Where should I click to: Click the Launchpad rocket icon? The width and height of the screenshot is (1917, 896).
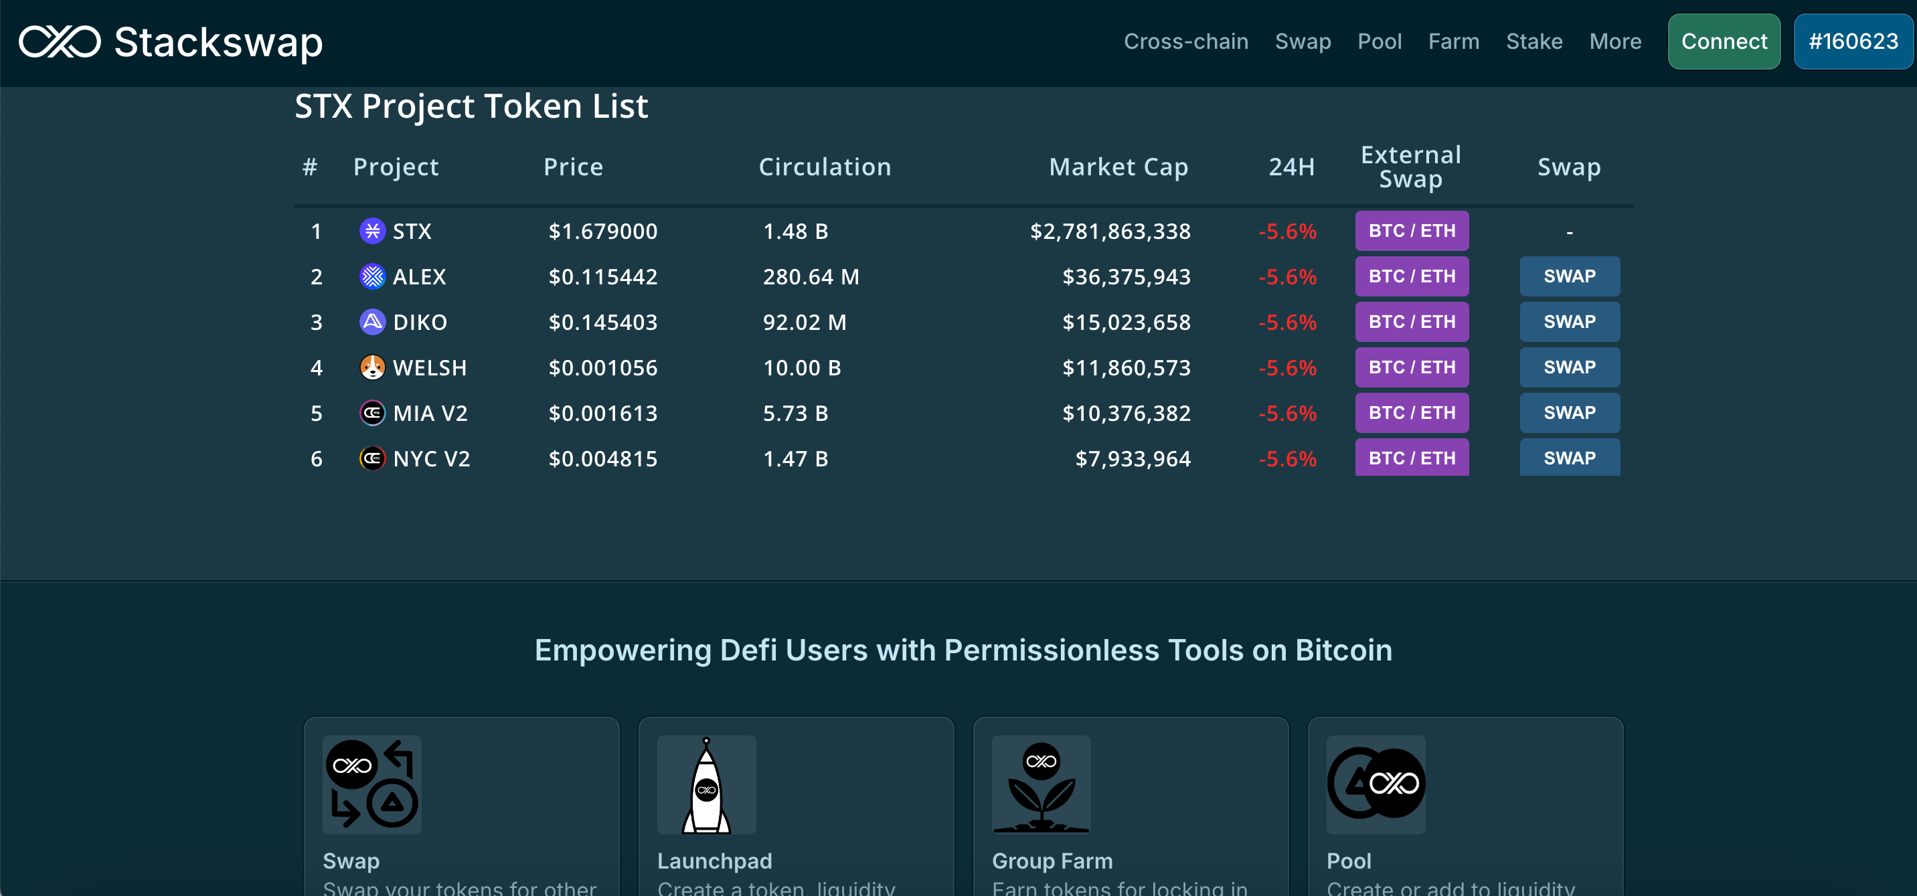click(706, 784)
